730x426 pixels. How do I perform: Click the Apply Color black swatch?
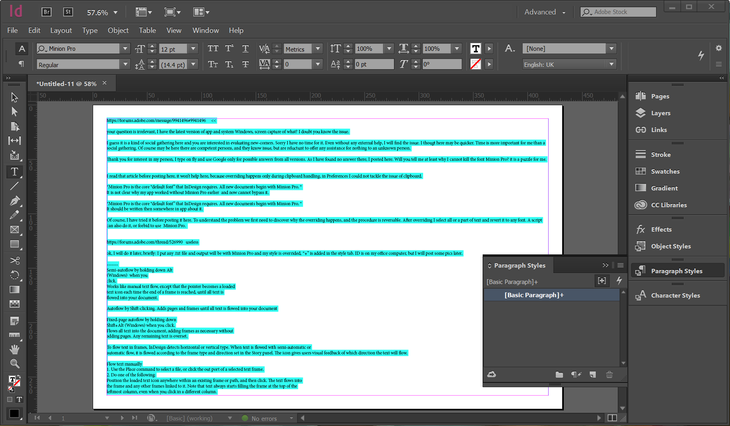click(x=14, y=413)
